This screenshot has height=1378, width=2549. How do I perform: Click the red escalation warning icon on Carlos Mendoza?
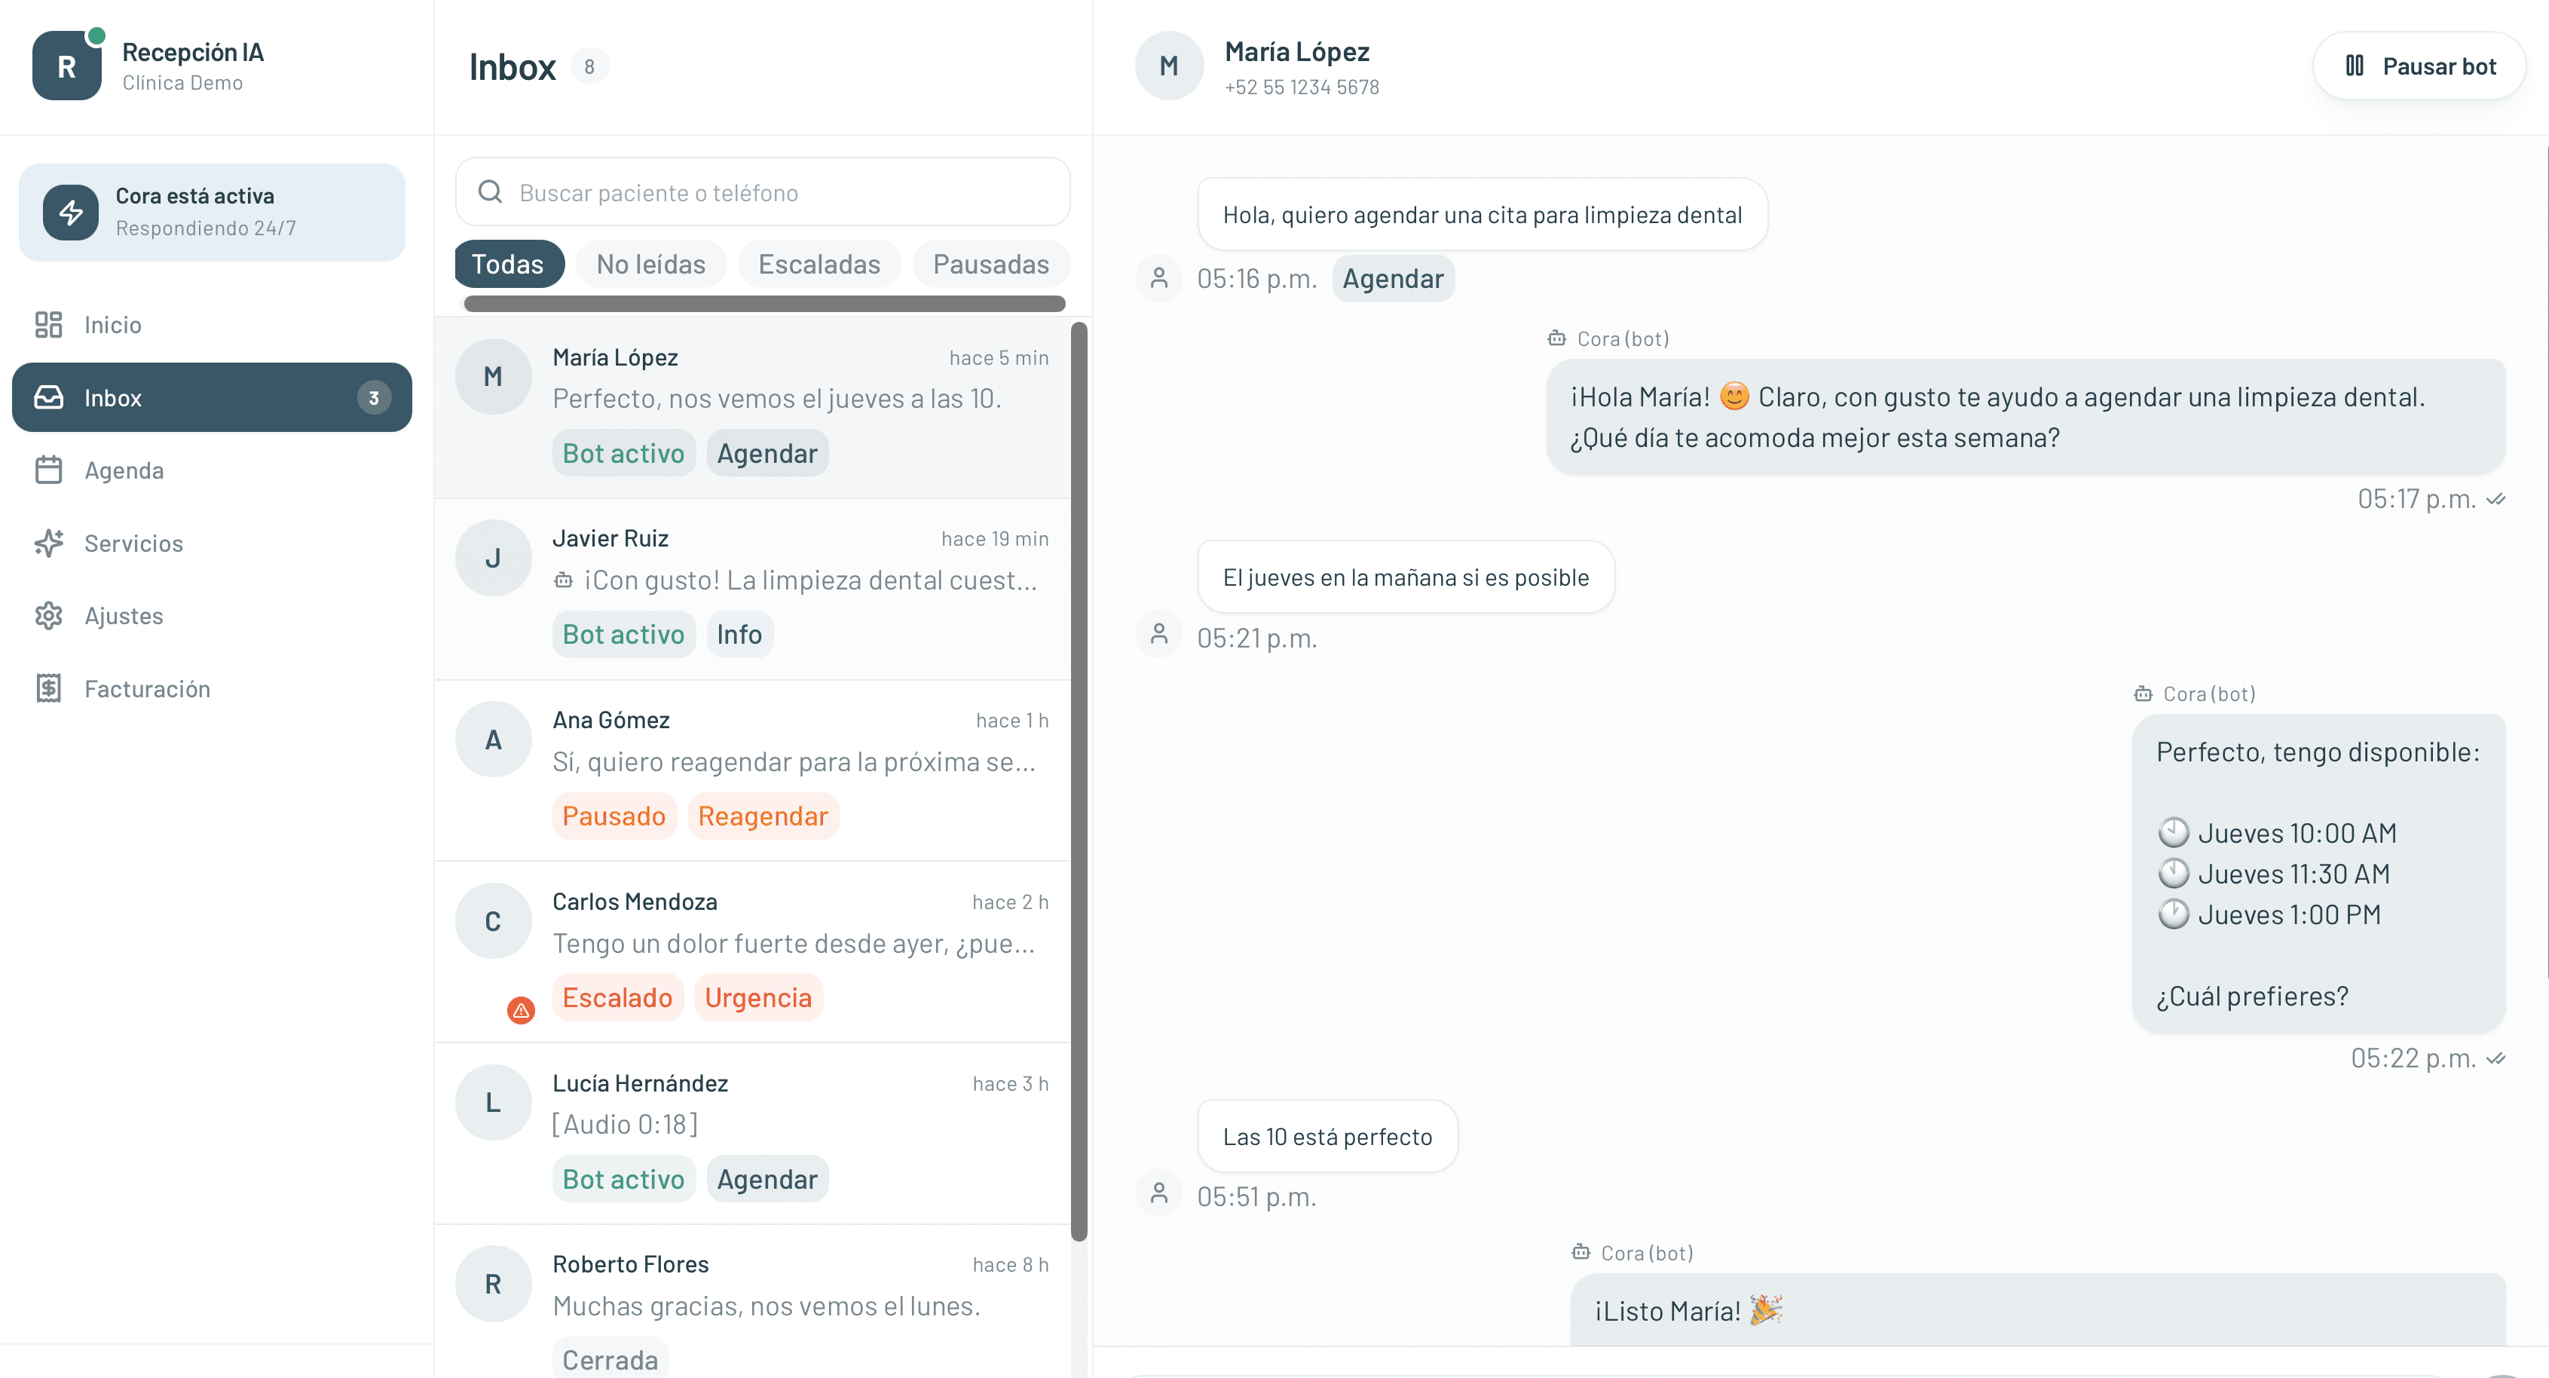click(521, 1009)
